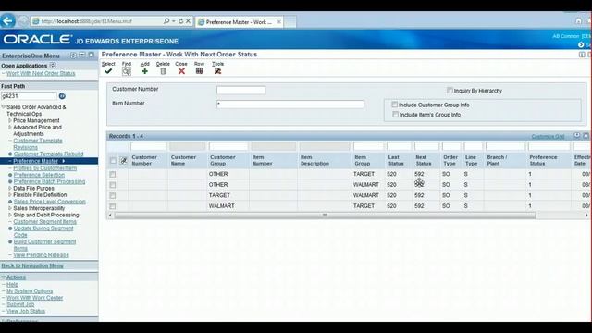The image size is (592, 333).
Task: Click the grid row edit pencil icon
Action: click(123, 160)
